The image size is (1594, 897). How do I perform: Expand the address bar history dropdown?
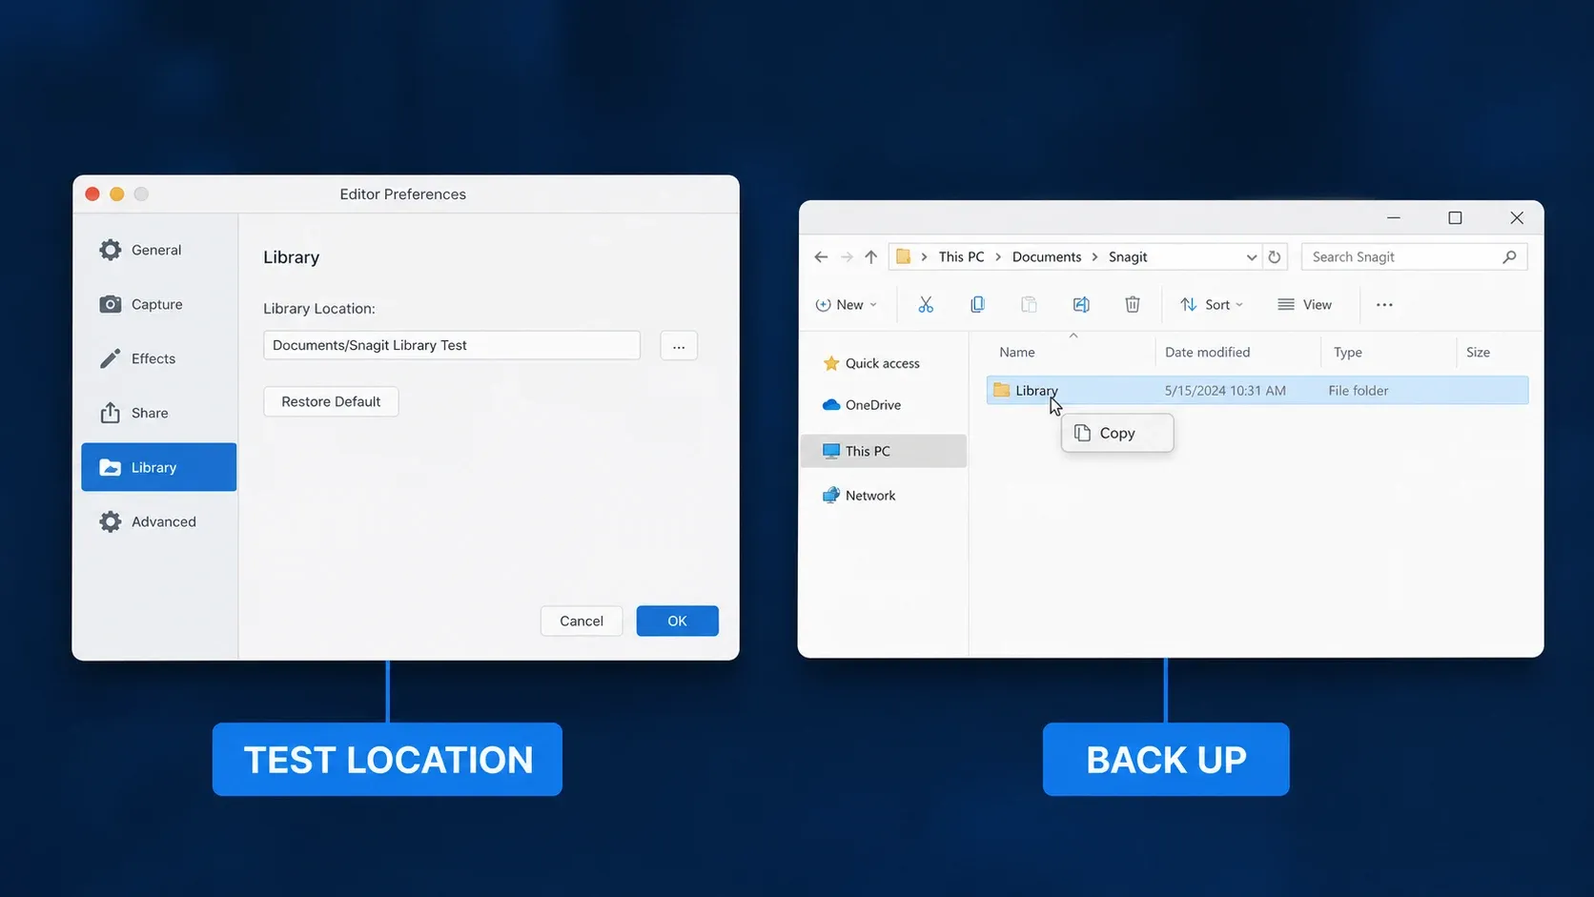tap(1252, 257)
